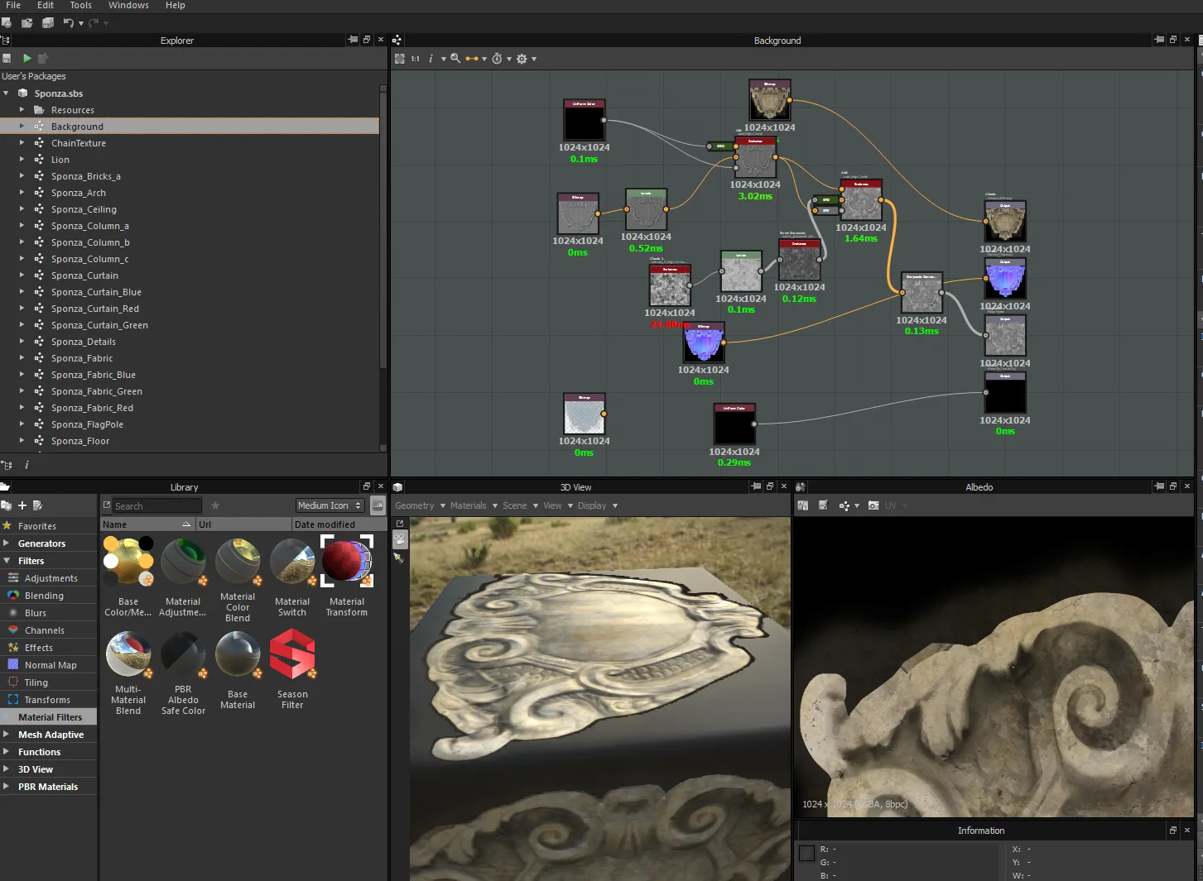Open the Tools menu
This screenshot has width=1203, height=881.
[x=81, y=5]
